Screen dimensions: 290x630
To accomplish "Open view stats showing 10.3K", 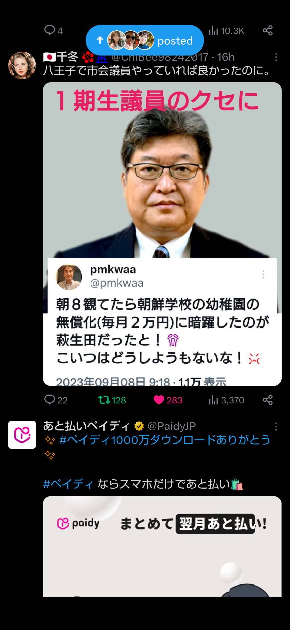I will coord(227,31).
